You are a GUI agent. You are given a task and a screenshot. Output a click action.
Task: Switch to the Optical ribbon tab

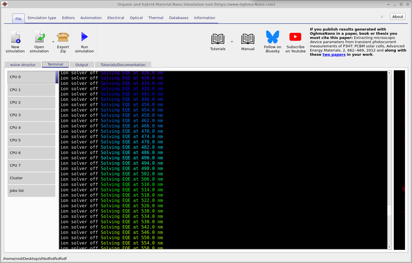pos(136,18)
